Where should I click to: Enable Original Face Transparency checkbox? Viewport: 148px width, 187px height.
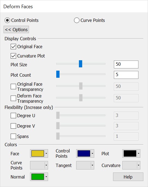(x=13, y=87)
